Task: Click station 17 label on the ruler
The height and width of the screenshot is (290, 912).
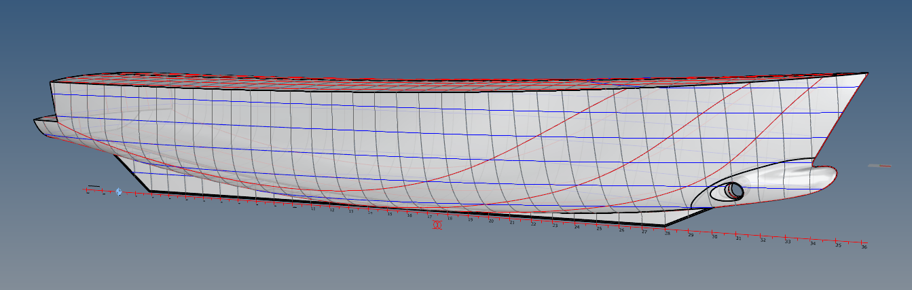Action: tap(429, 216)
